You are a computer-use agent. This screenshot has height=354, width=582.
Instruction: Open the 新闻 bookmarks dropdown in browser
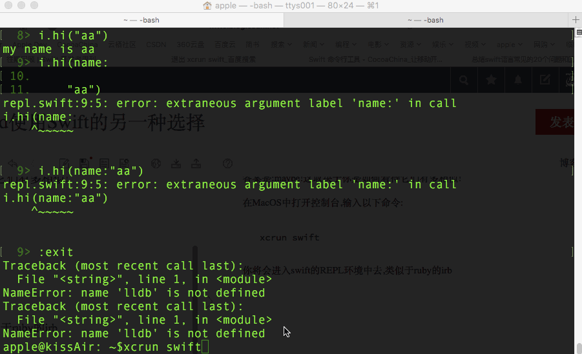tap(313, 44)
